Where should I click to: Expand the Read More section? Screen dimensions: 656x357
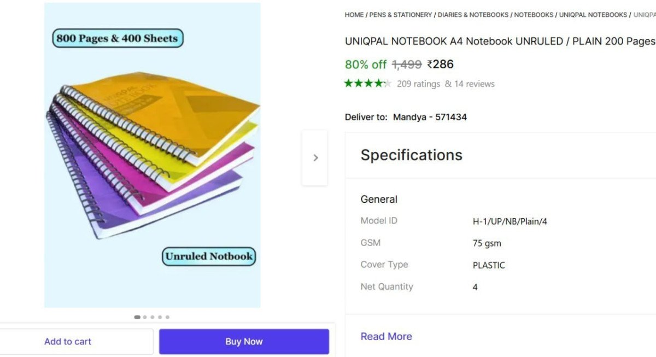pos(386,336)
